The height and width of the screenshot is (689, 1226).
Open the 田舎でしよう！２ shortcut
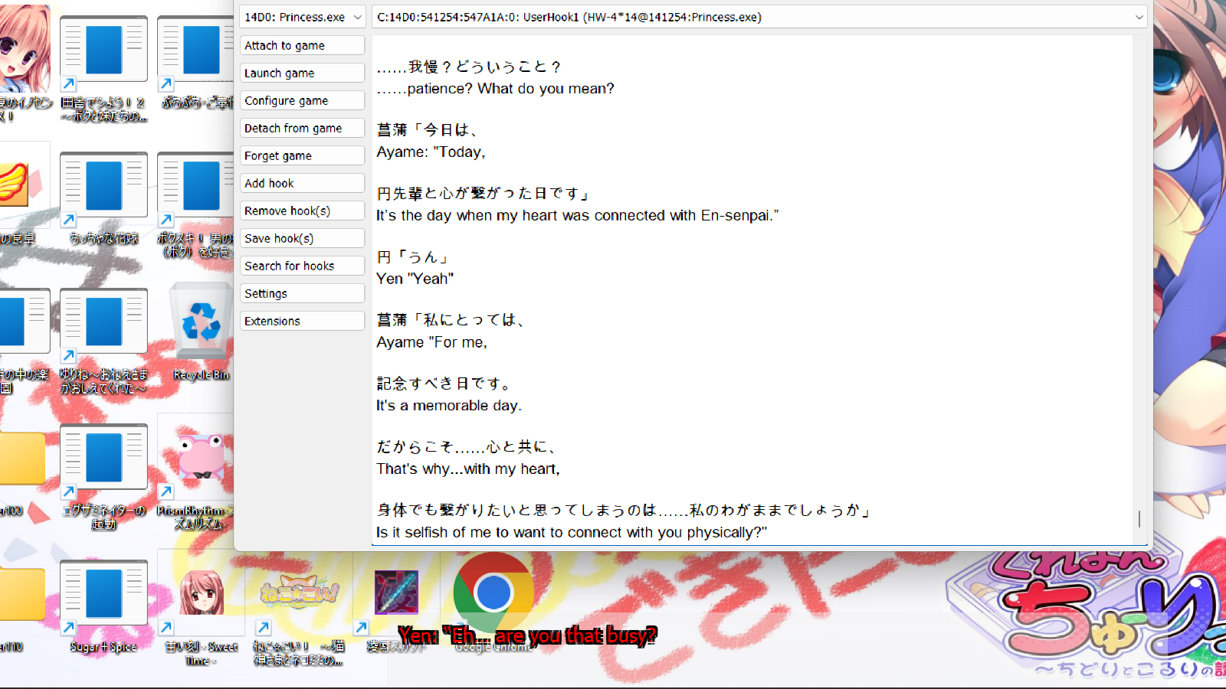point(103,48)
